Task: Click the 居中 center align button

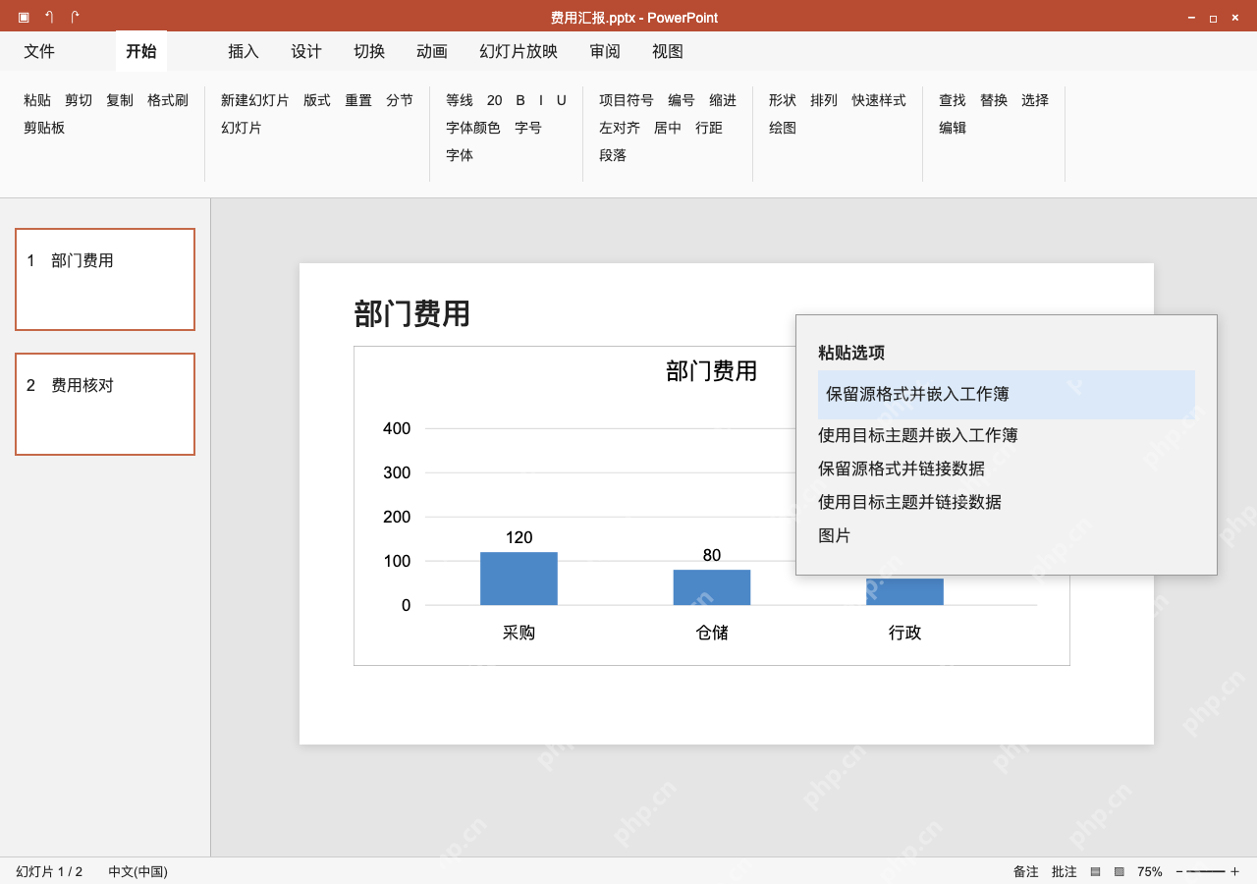Action: 668,128
